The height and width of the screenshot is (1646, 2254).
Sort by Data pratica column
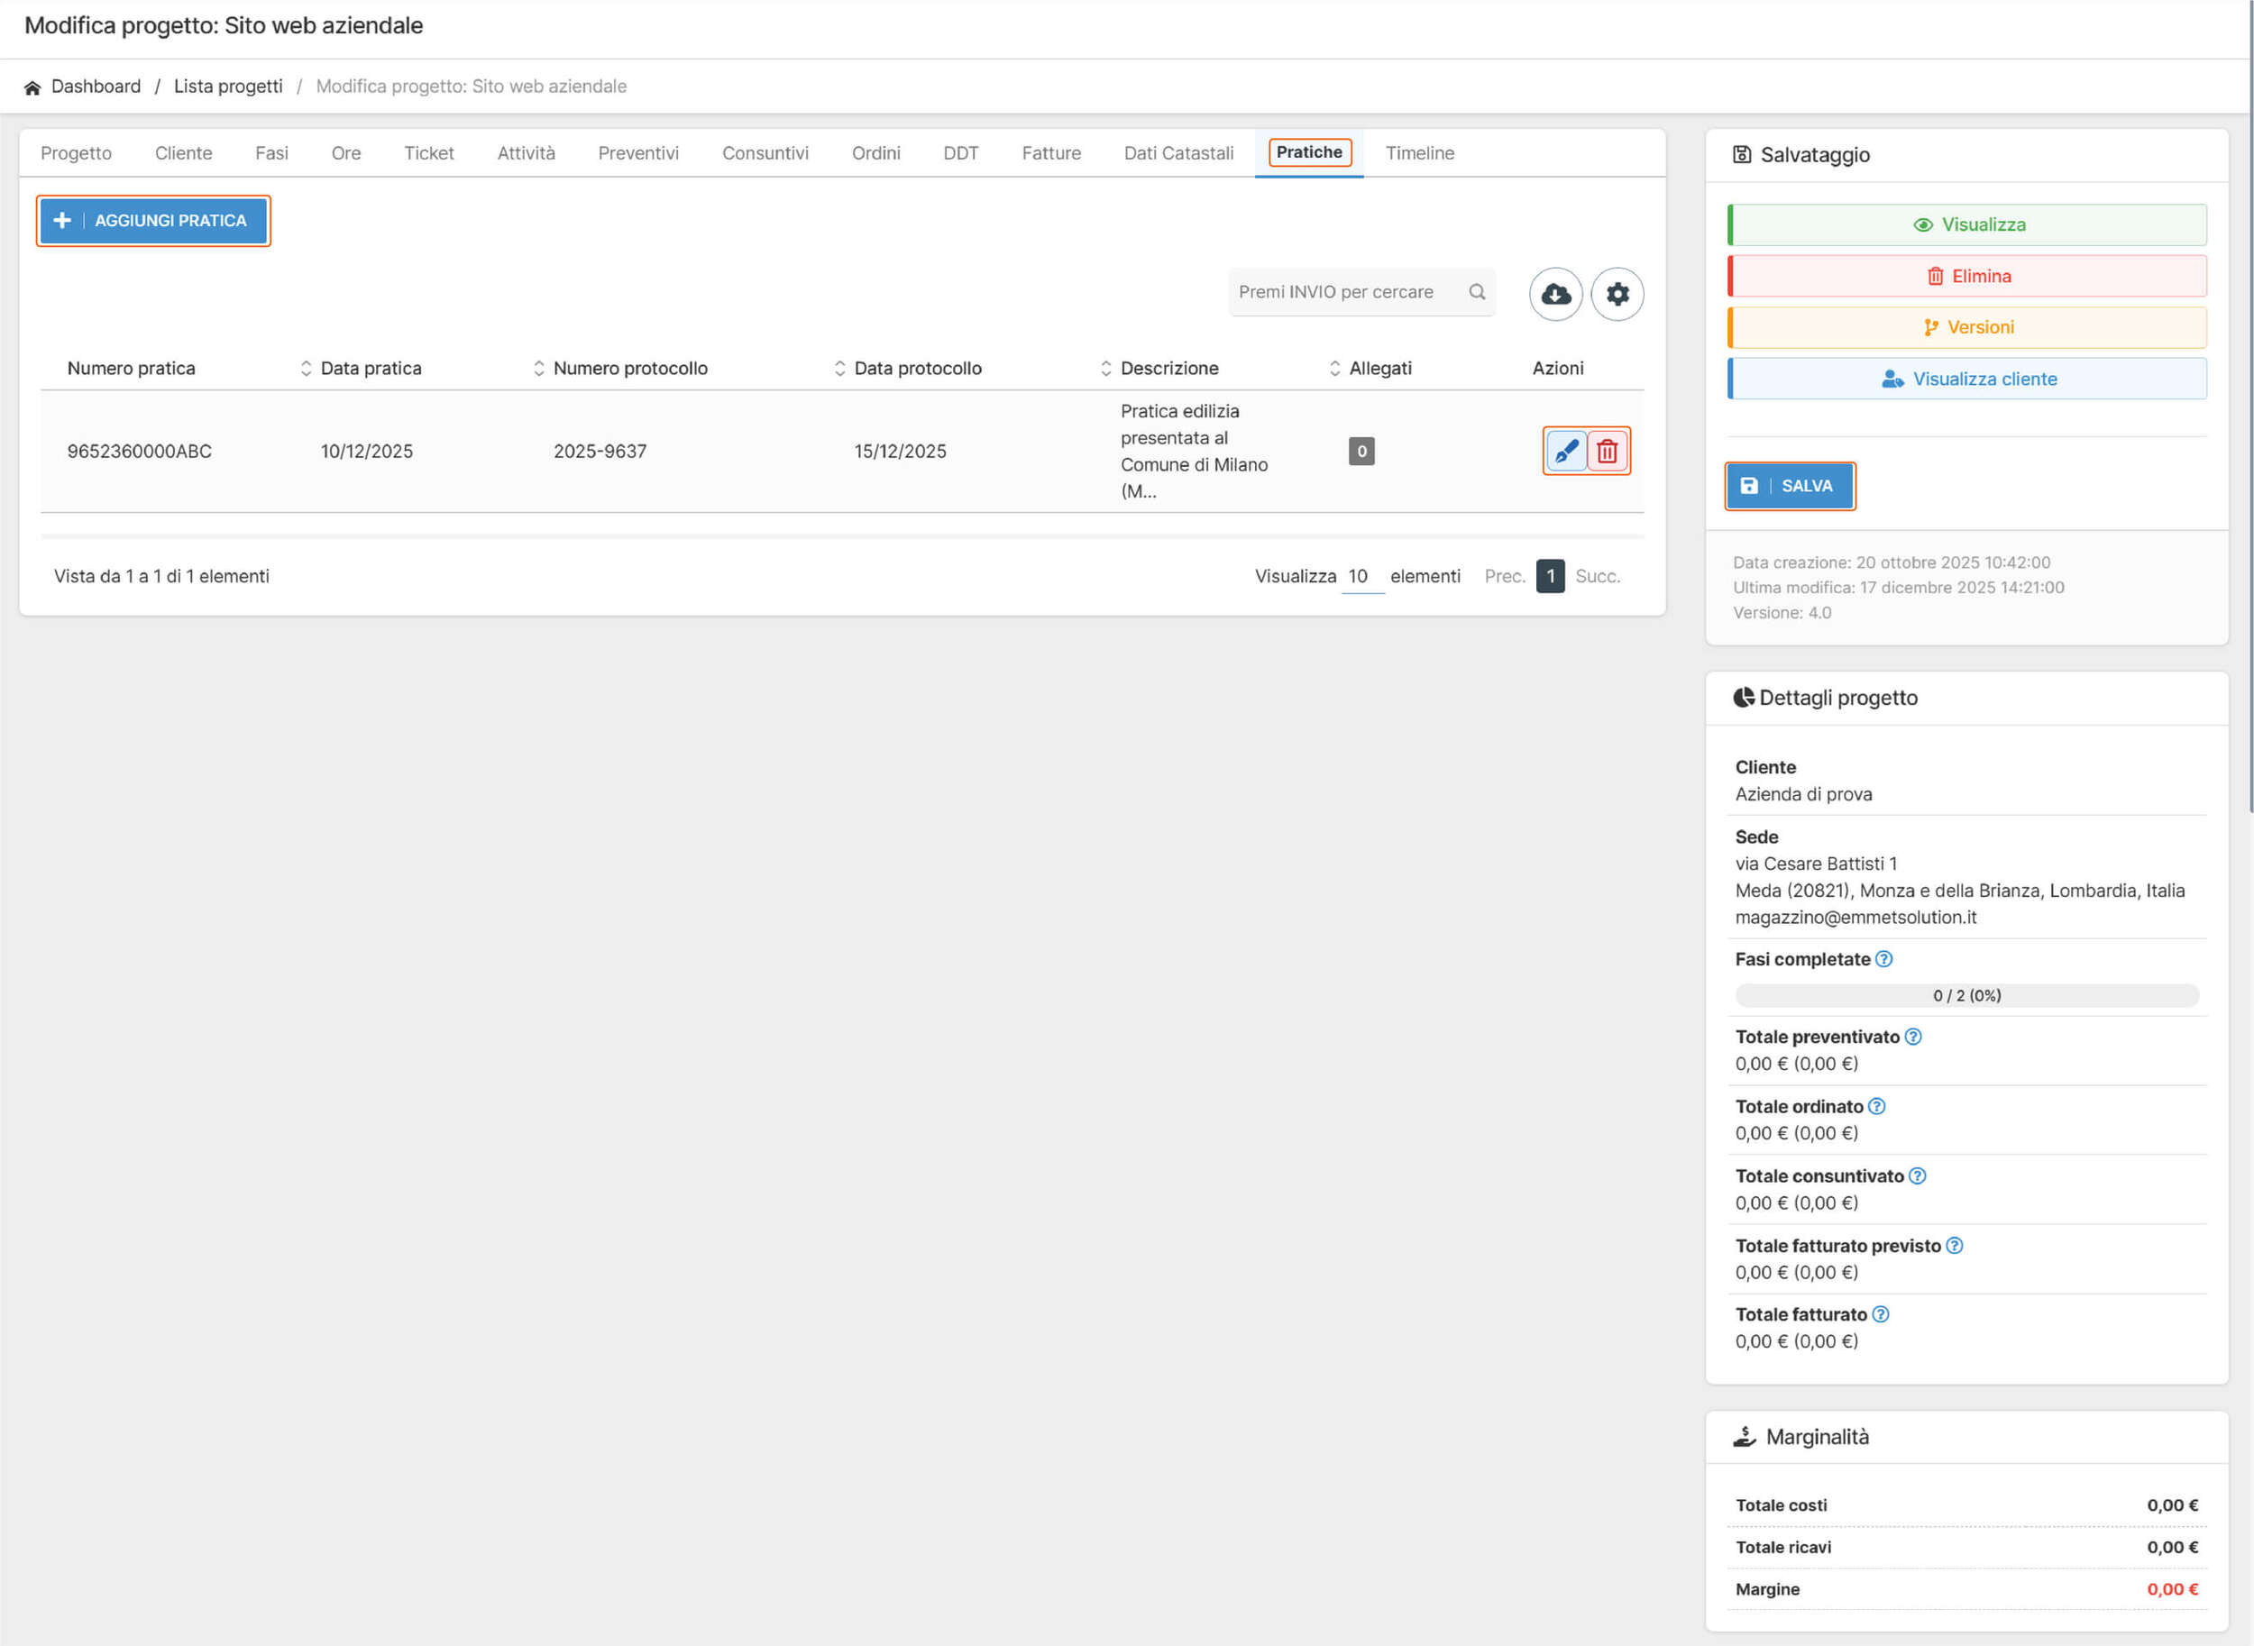[x=371, y=368]
